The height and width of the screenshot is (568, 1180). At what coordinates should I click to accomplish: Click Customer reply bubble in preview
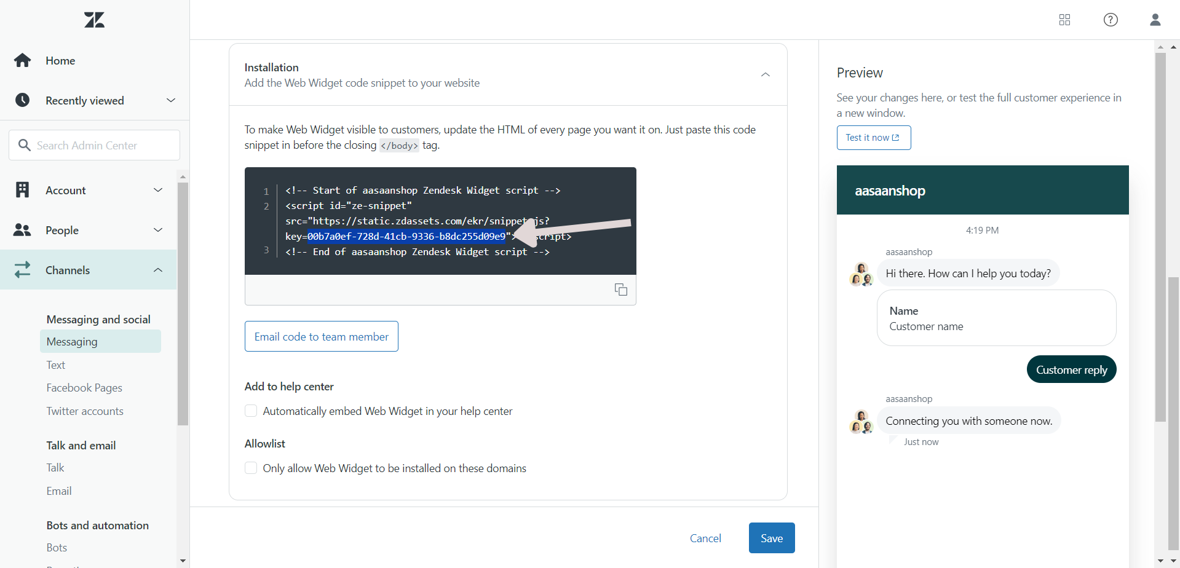[x=1071, y=369]
